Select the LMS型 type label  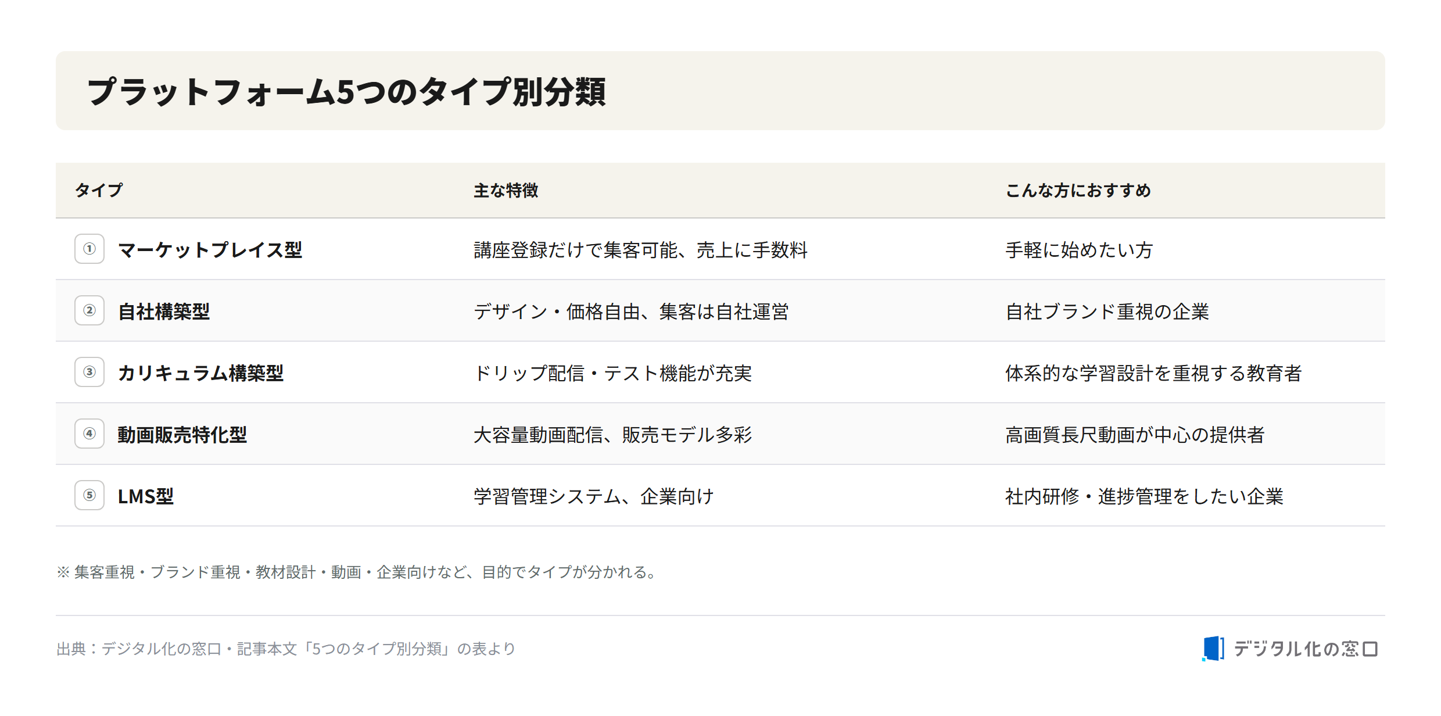pyautogui.click(x=145, y=496)
